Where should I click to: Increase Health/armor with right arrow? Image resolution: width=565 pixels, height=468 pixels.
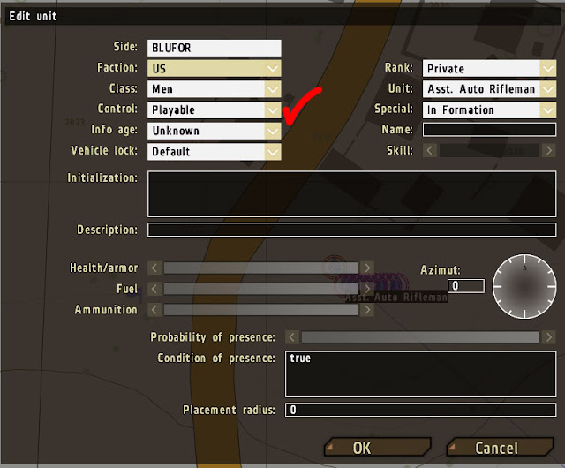(x=367, y=268)
